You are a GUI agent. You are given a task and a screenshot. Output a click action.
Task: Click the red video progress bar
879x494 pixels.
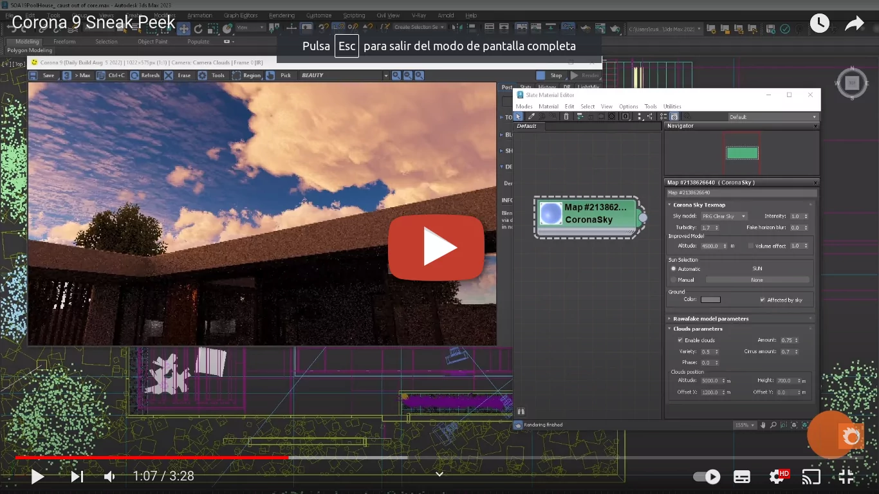coord(152,457)
